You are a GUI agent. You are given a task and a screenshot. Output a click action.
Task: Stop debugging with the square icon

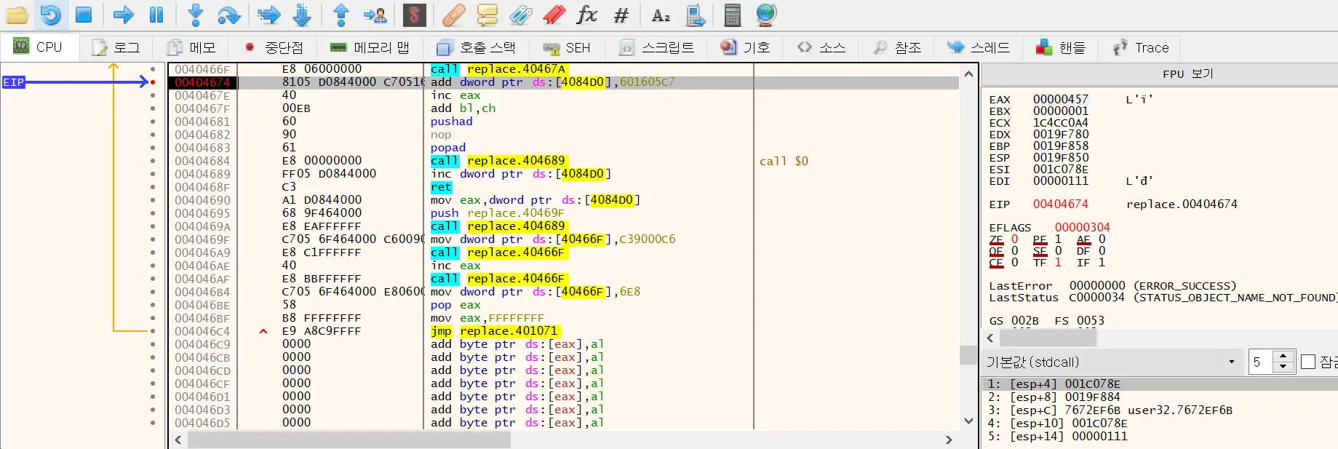pos(84,15)
